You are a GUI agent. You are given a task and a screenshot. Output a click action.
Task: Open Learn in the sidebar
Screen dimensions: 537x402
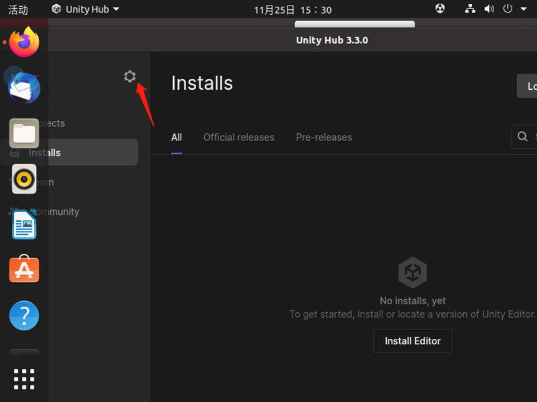(x=44, y=182)
